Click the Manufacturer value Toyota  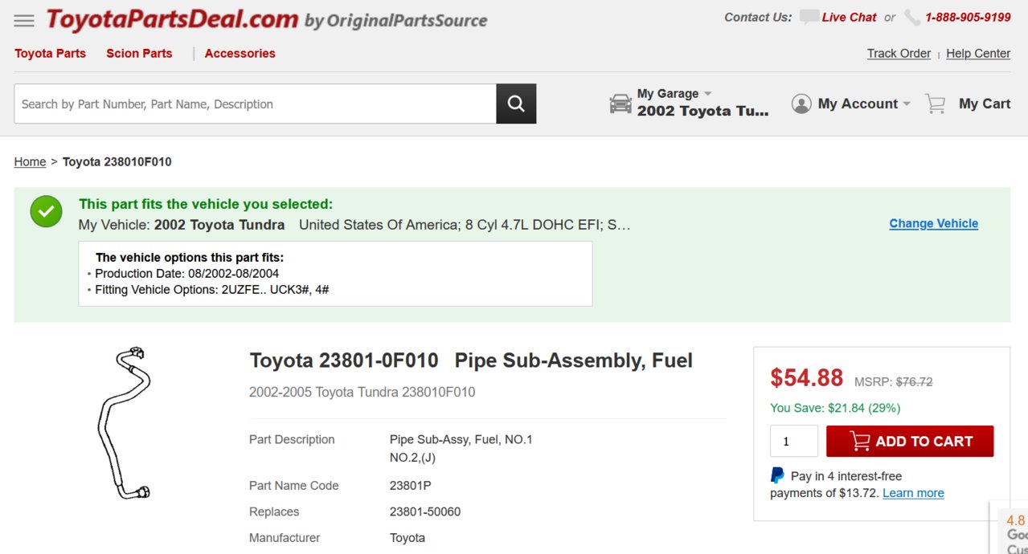408,538
